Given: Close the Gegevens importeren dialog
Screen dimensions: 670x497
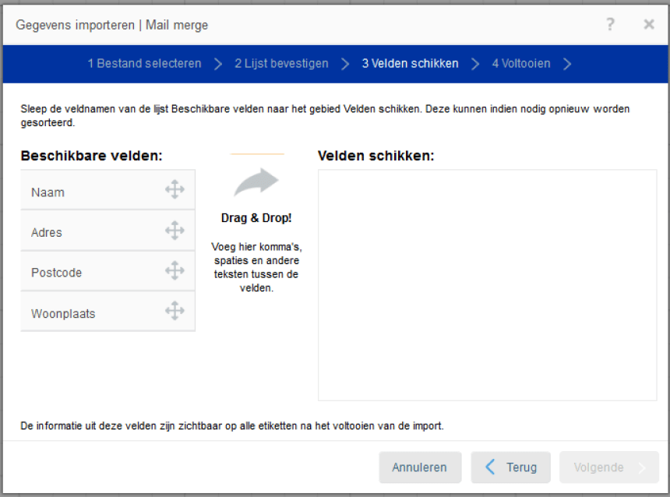Looking at the screenshot, I should [649, 24].
